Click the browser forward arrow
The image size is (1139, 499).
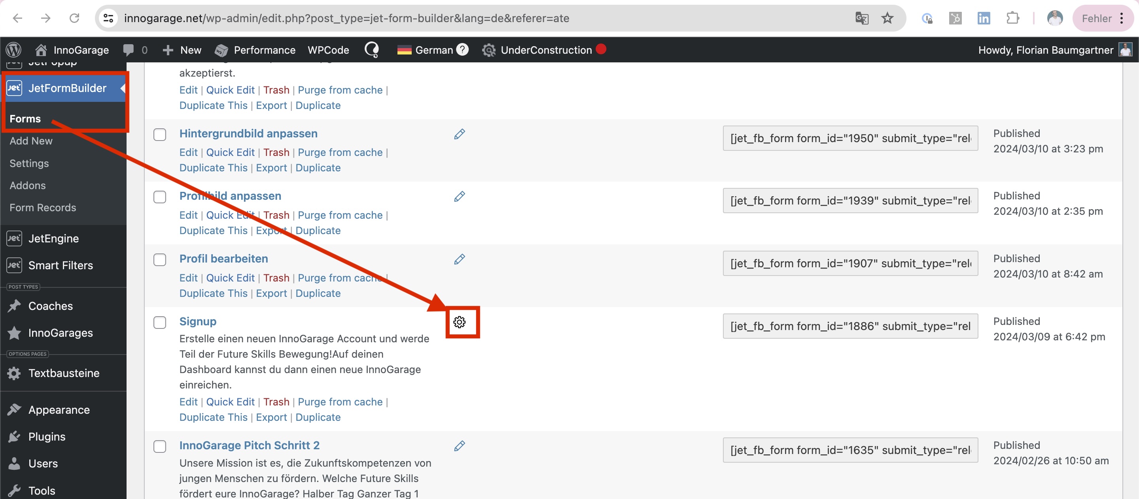coord(45,18)
